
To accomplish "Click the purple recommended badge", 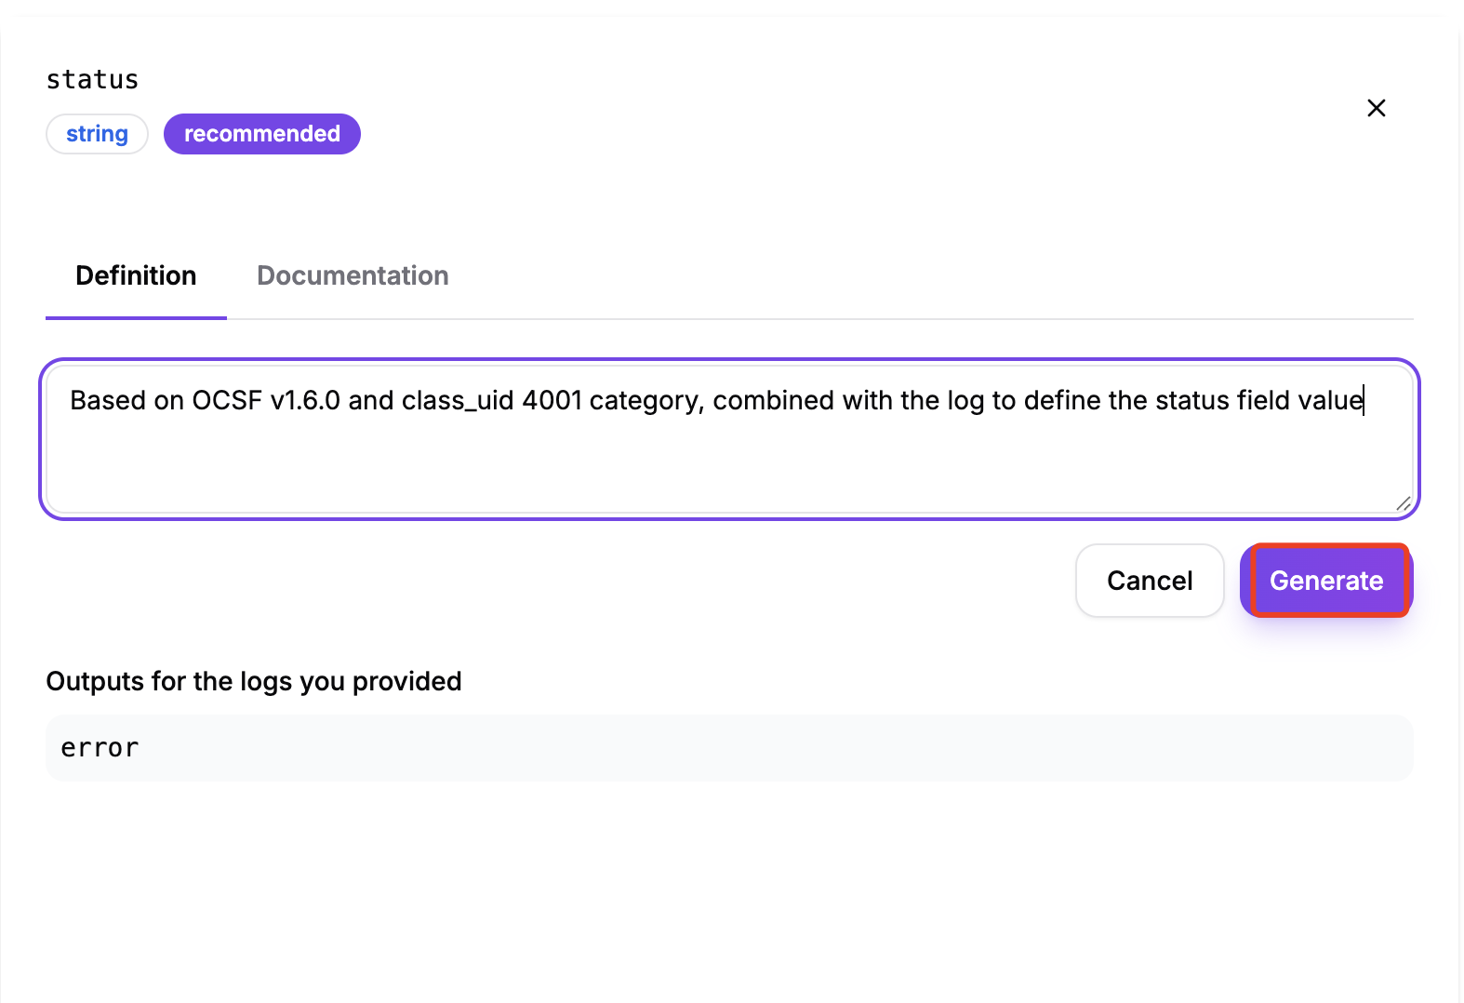I will click(261, 134).
